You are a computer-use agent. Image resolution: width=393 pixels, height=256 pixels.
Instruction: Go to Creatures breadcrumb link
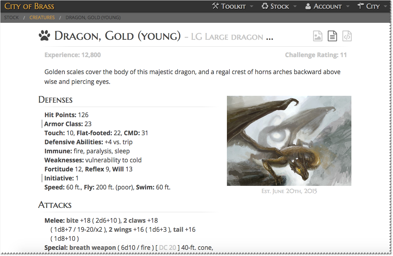coord(42,17)
